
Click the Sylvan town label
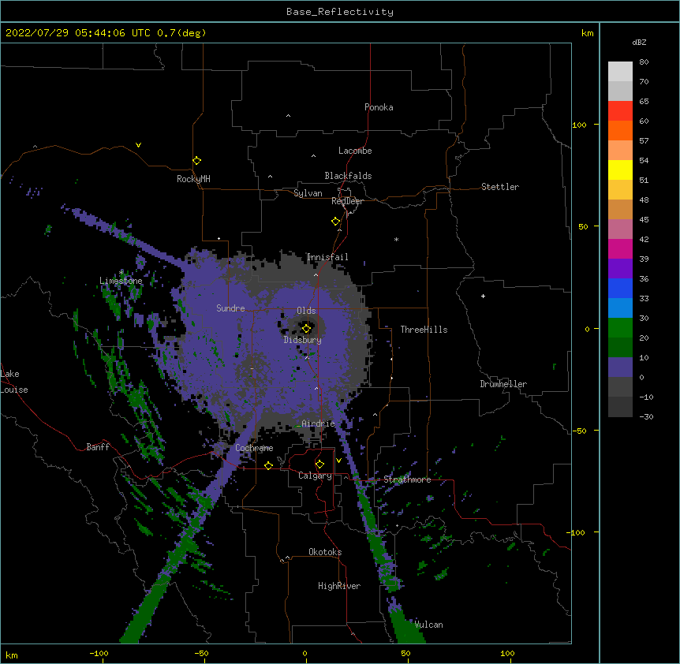pos(308,193)
